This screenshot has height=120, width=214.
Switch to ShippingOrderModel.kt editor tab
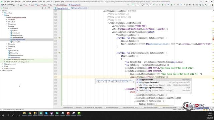coord(80,8)
